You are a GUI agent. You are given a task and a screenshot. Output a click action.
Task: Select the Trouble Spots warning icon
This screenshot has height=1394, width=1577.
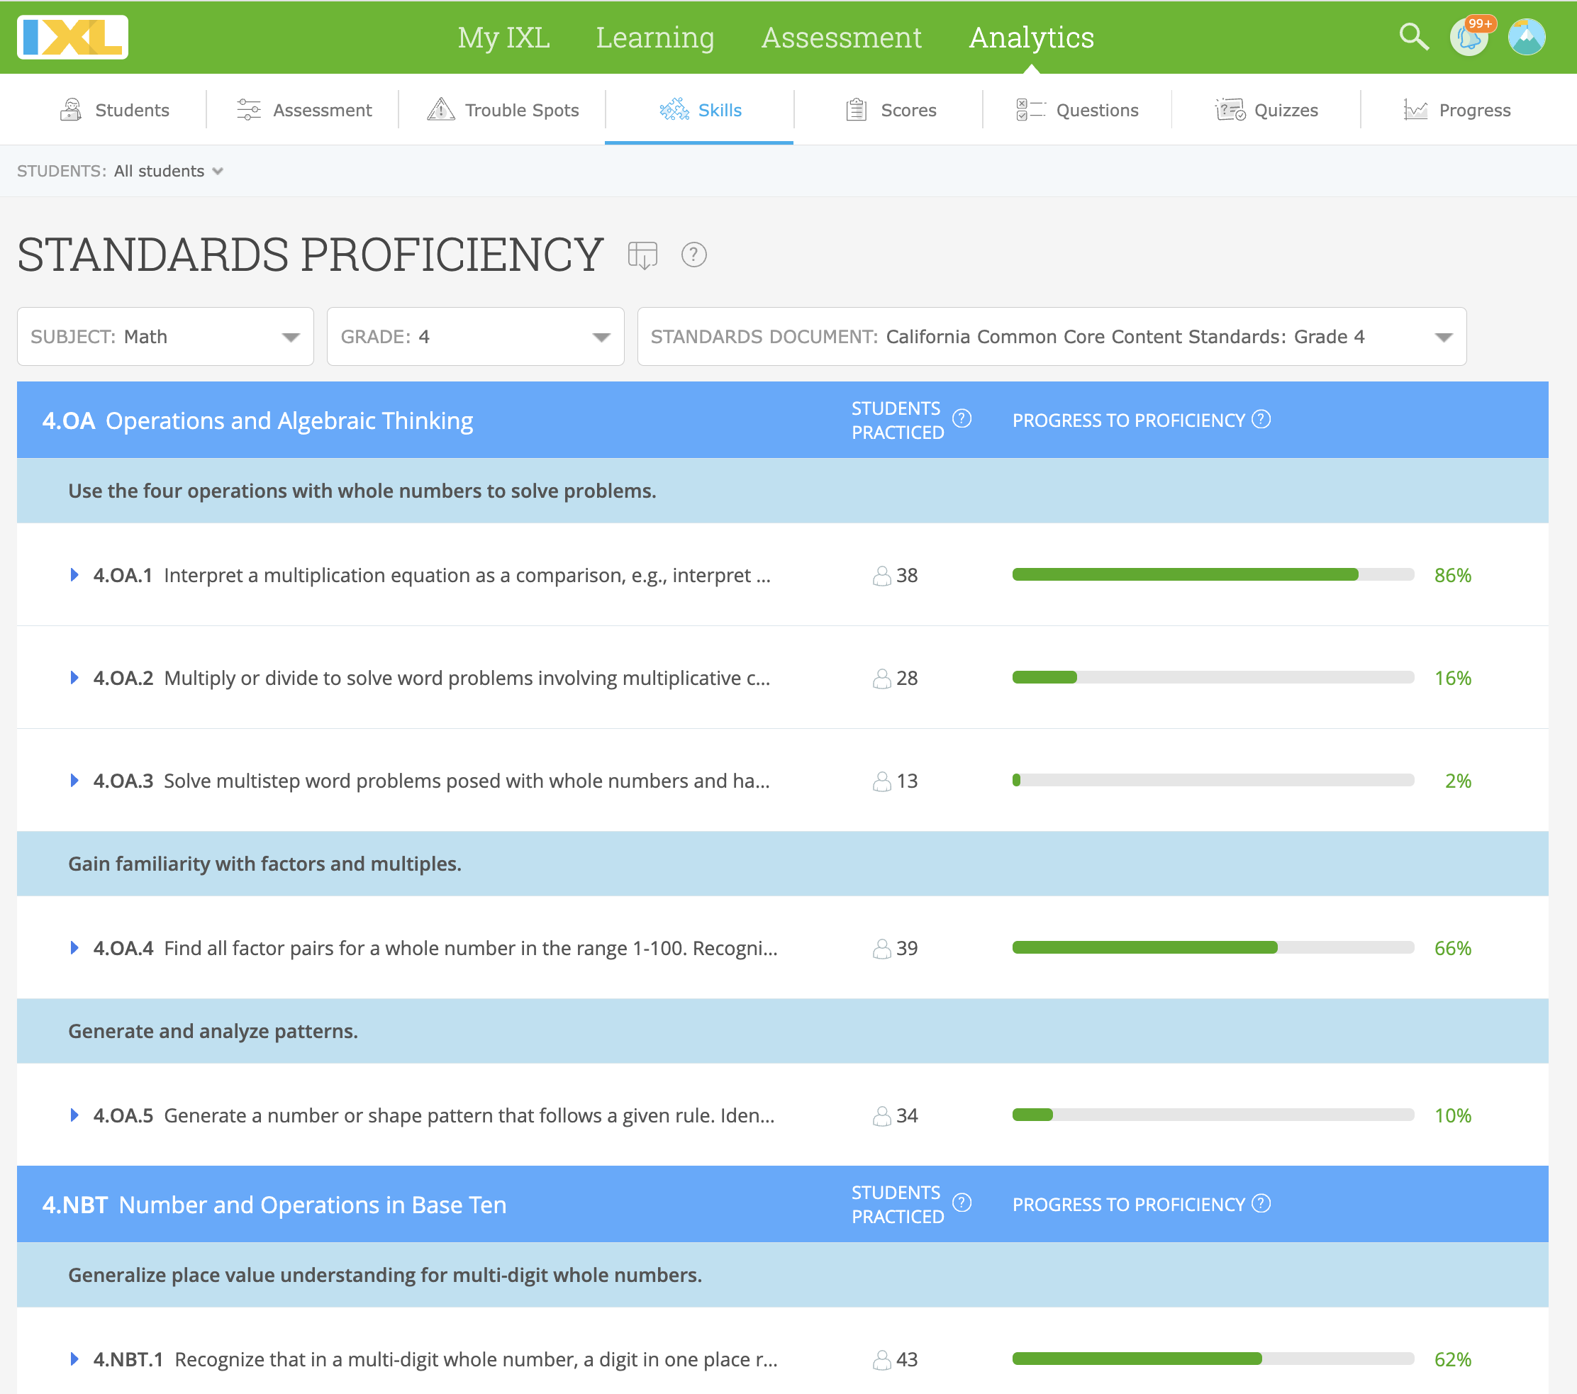tap(440, 109)
